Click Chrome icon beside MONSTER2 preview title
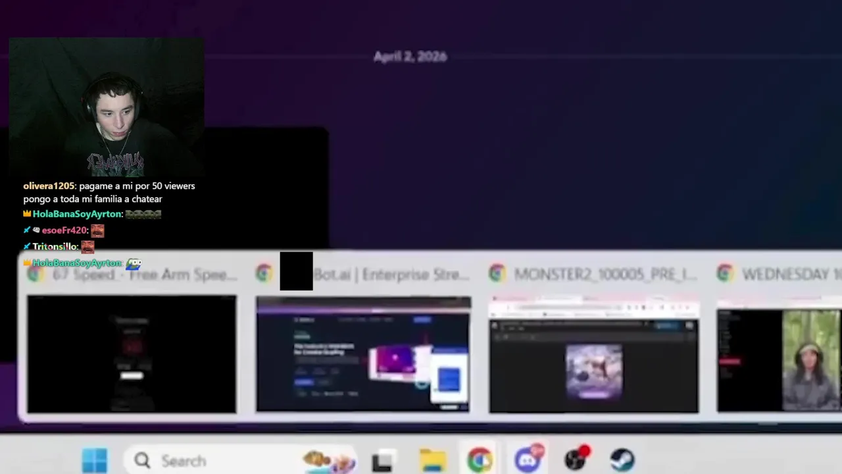Image resolution: width=842 pixels, height=474 pixels. [x=497, y=274]
